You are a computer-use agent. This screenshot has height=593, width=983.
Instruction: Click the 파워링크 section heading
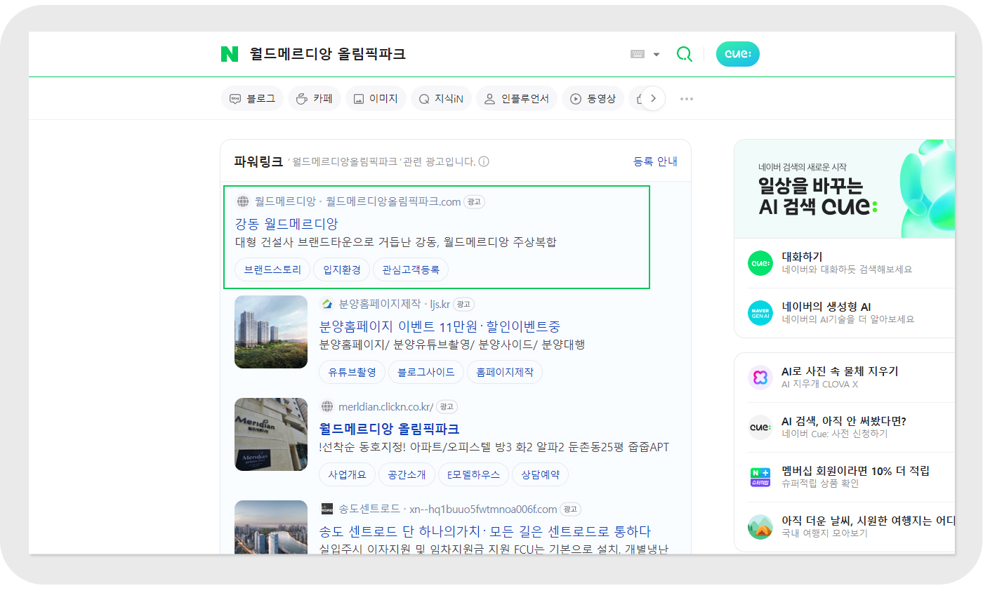[258, 161]
